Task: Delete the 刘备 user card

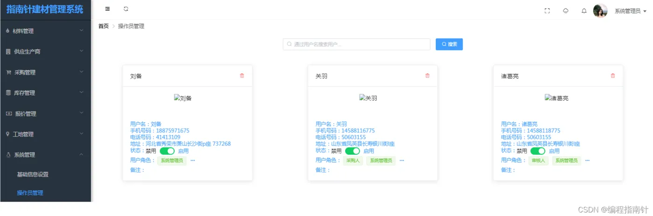Action: coord(242,76)
